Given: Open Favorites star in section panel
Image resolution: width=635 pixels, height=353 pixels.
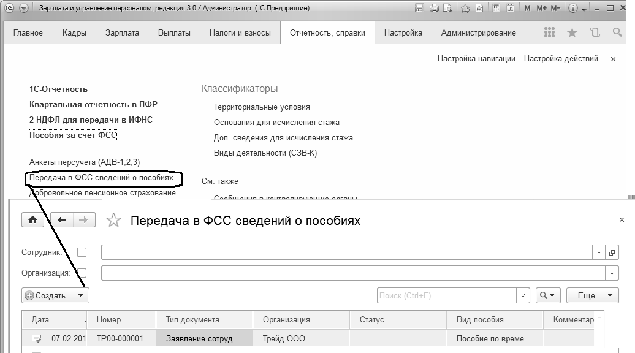Looking at the screenshot, I should click(x=572, y=32).
